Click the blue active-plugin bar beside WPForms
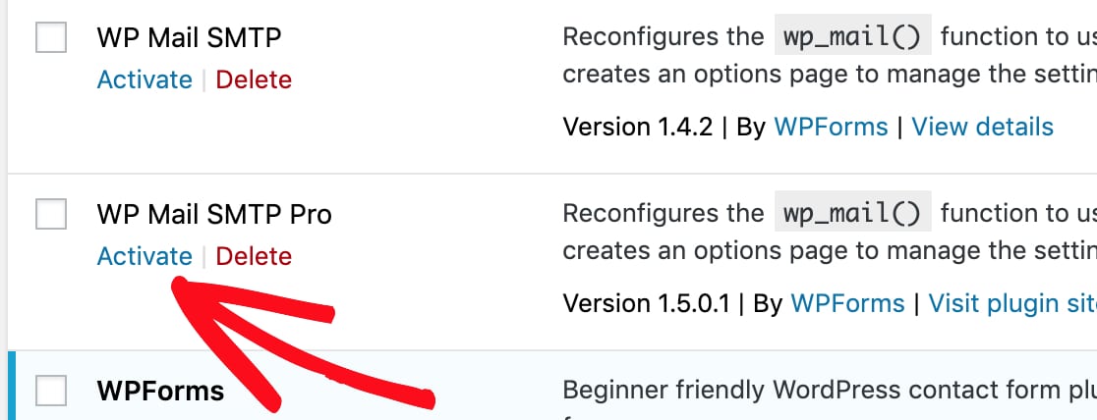This screenshot has height=420, width=1097. [11, 386]
